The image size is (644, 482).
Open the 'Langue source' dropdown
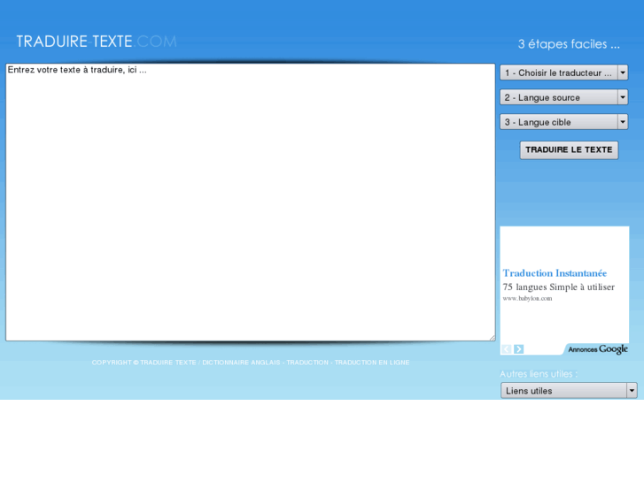[x=563, y=97]
